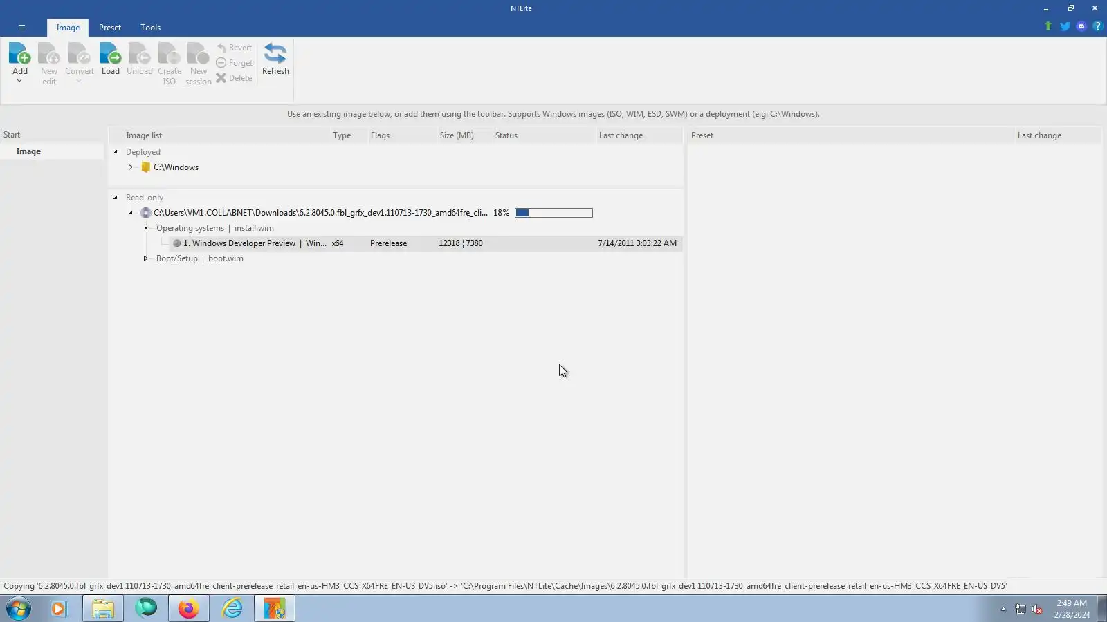Collapse the ISO path tree node
Image resolution: width=1107 pixels, height=622 pixels.
130,213
